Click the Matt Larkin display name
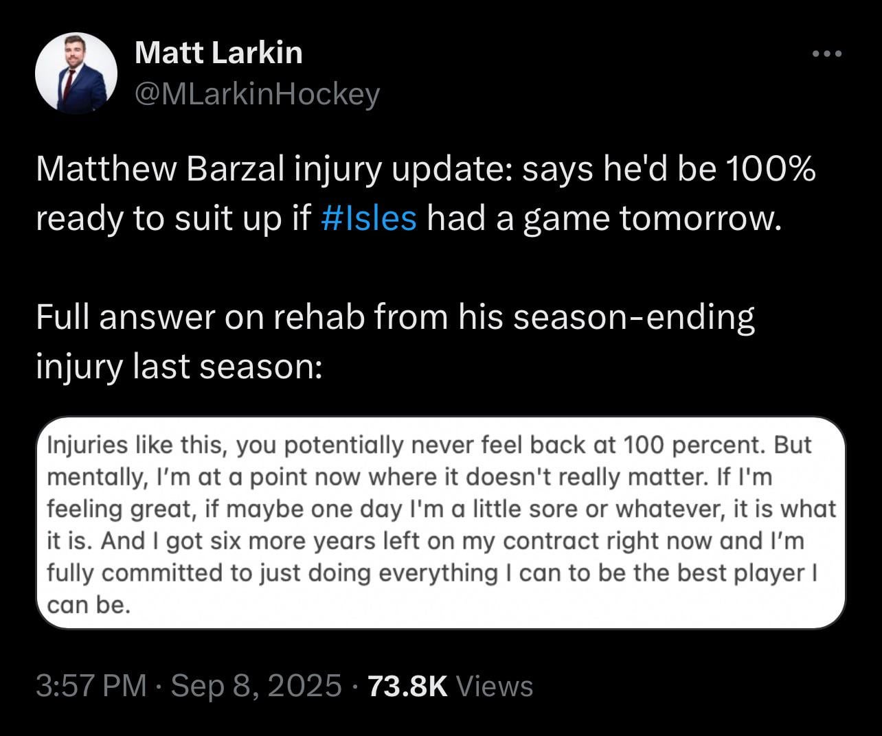The image size is (882, 736). [218, 52]
